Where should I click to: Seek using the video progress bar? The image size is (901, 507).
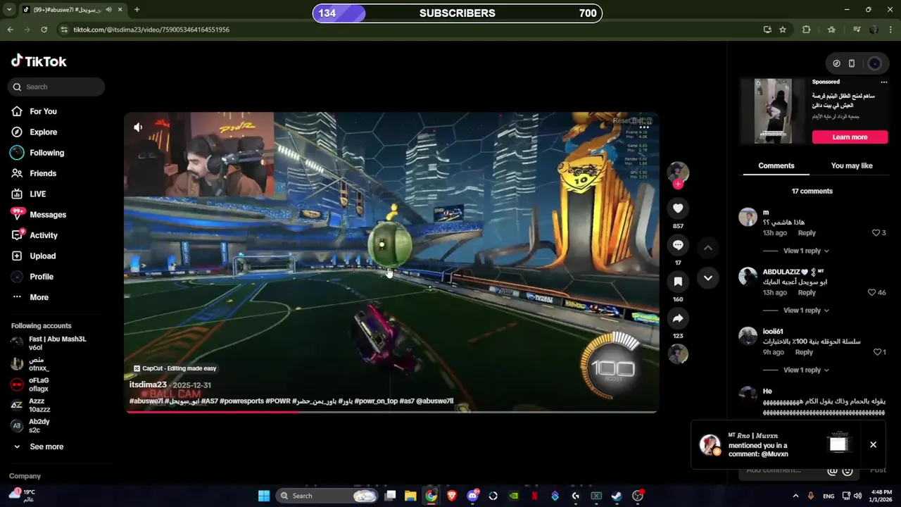tap(391, 412)
